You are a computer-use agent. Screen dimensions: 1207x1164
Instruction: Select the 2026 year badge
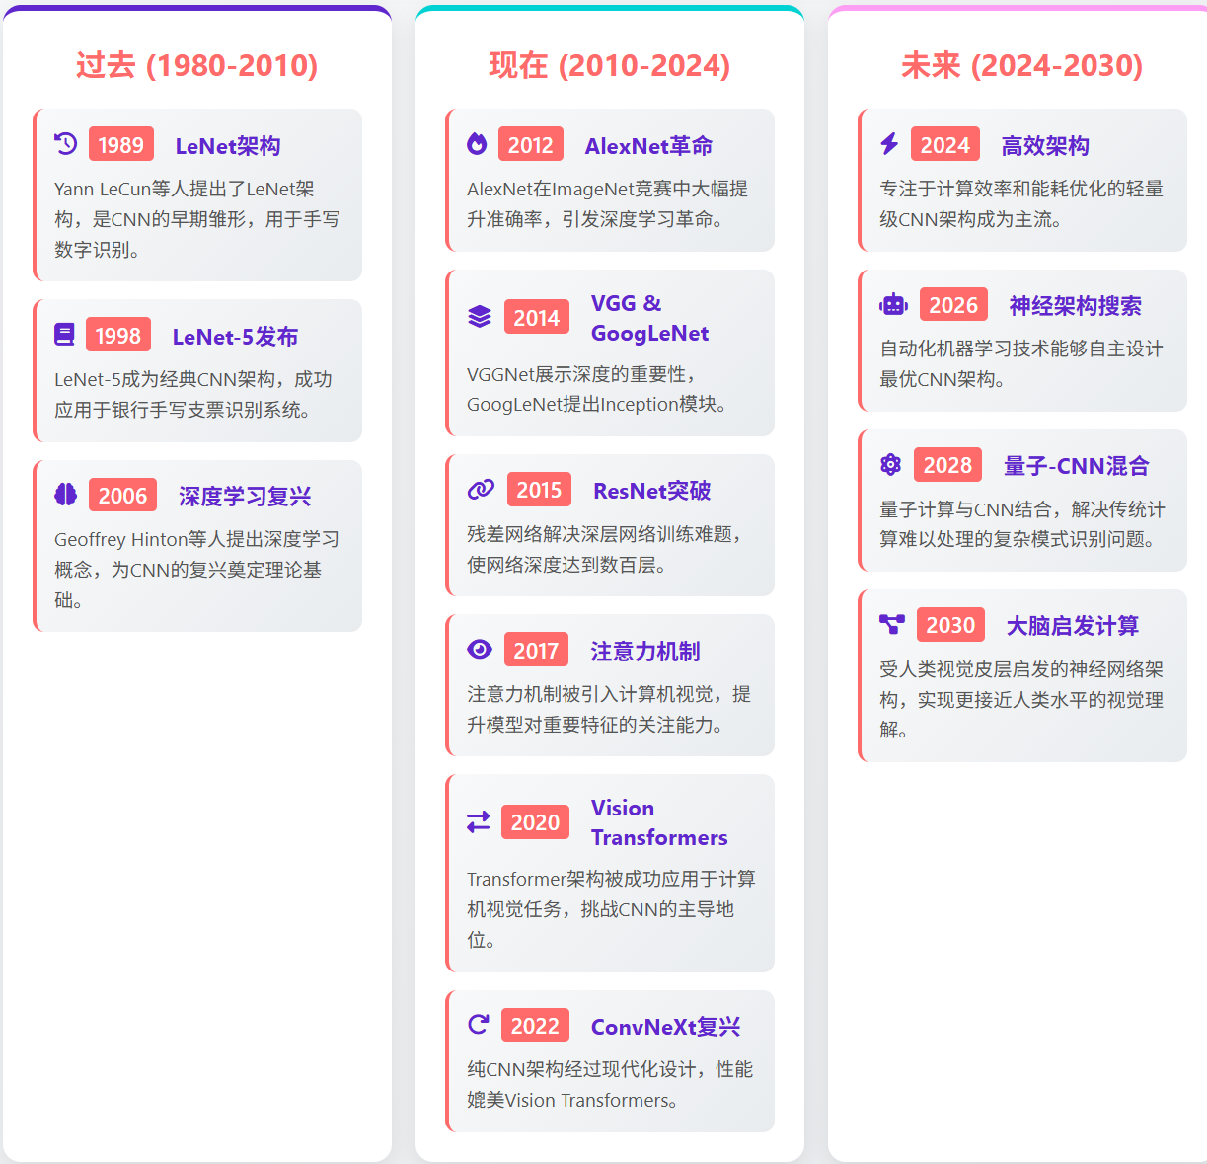[953, 304]
